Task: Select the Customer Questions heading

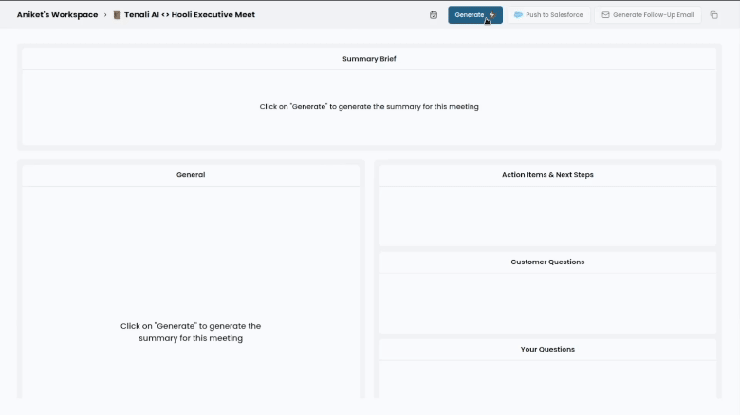Action: (x=547, y=262)
